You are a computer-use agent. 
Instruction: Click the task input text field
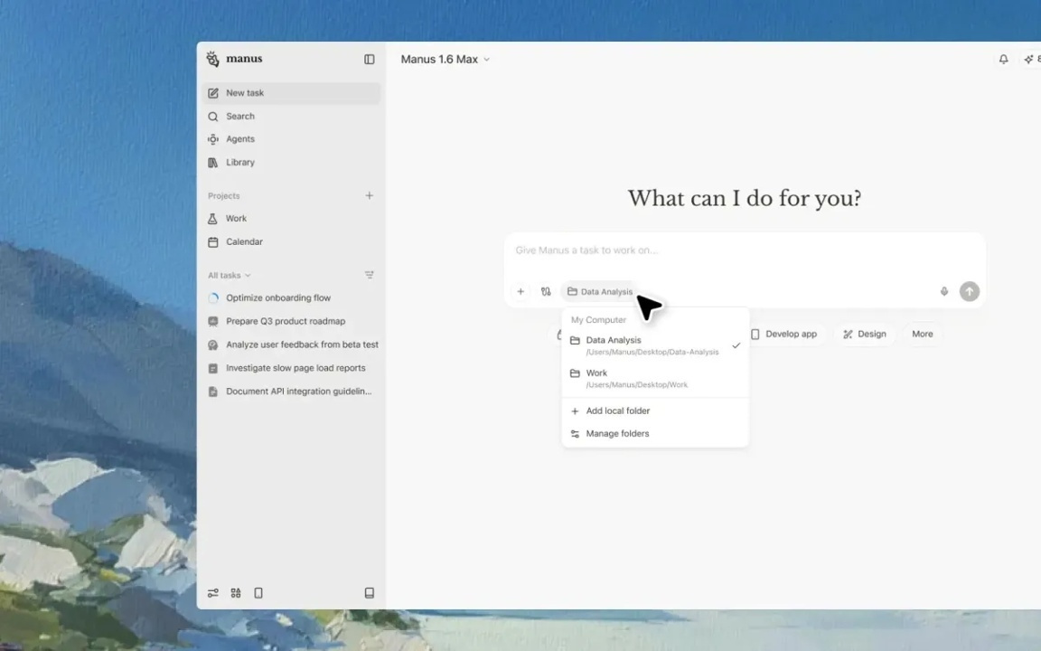point(723,250)
